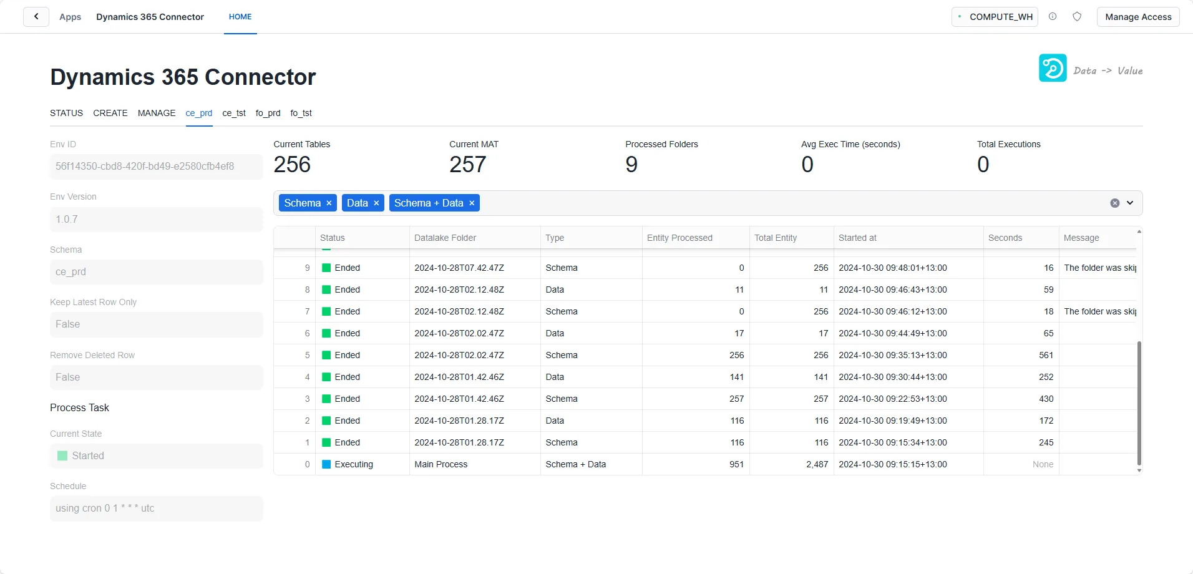Click the Apps breadcrumb link

(70, 17)
